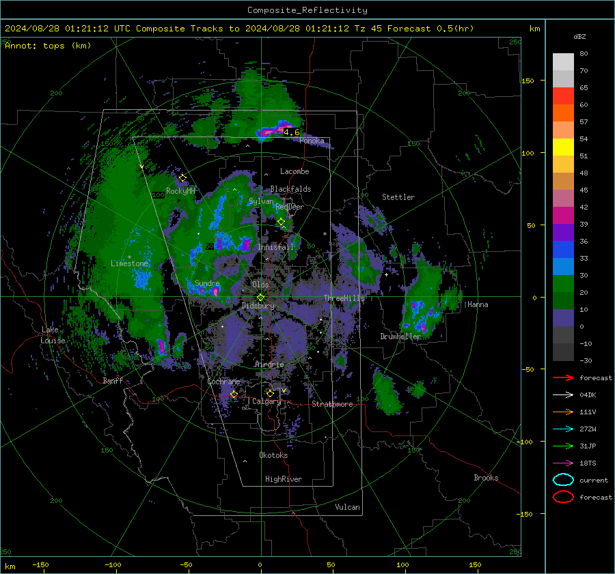Viewport: 615px width, 574px height.
Task: Click the Okotoks city label
Action: (x=273, y=455)
